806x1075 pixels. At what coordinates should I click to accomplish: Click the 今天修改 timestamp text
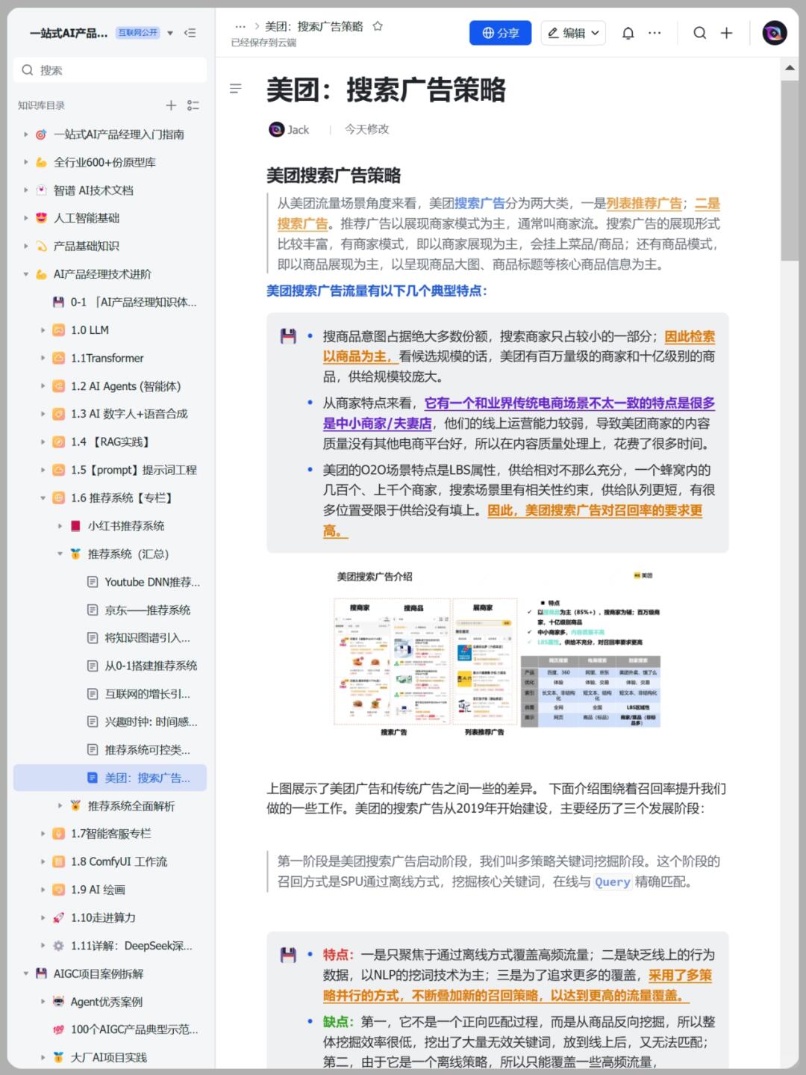[367, 129]
